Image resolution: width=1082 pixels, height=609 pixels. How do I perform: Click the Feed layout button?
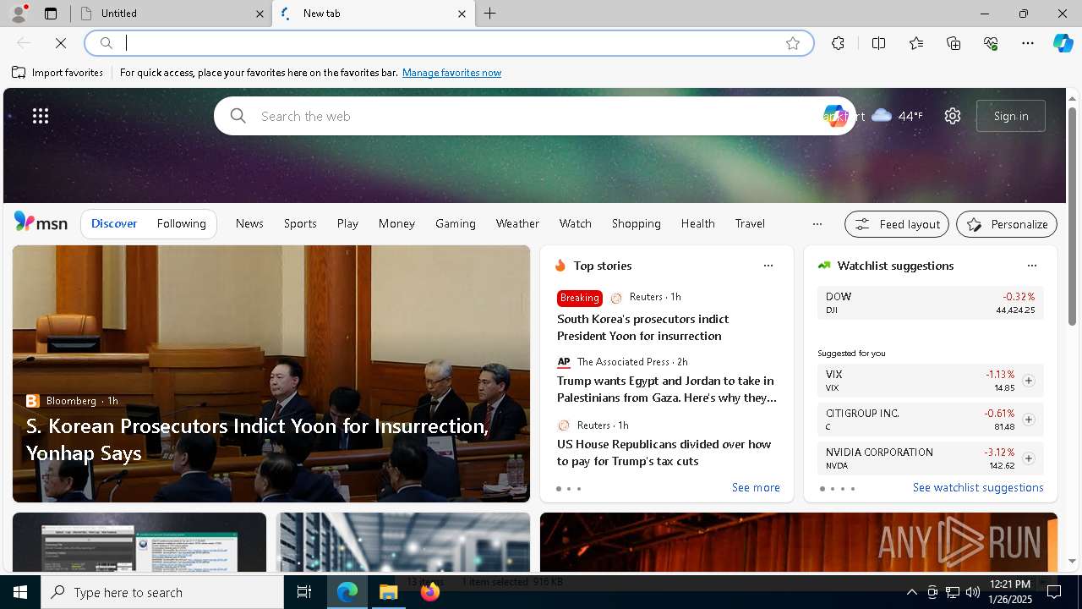pyautogui.click(x=897, y=224)
